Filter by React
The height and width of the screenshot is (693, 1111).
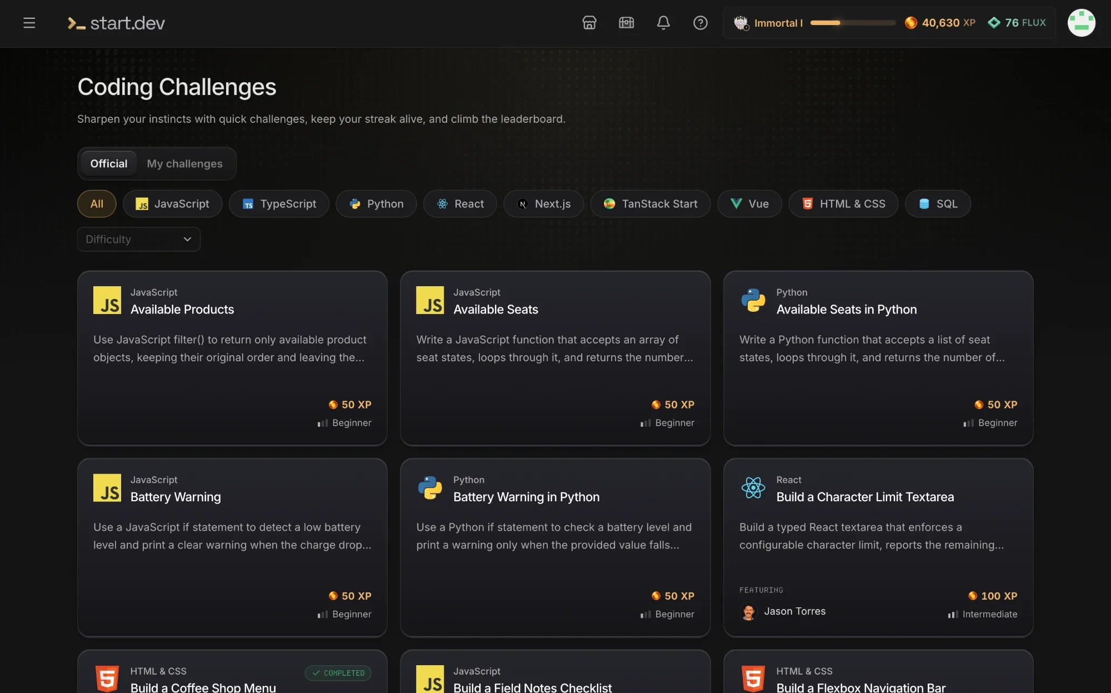click(460, 204)
